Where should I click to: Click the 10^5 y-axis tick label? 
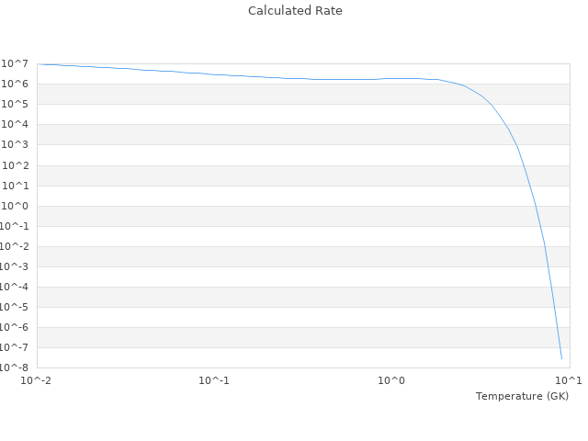tap(15, 104)
